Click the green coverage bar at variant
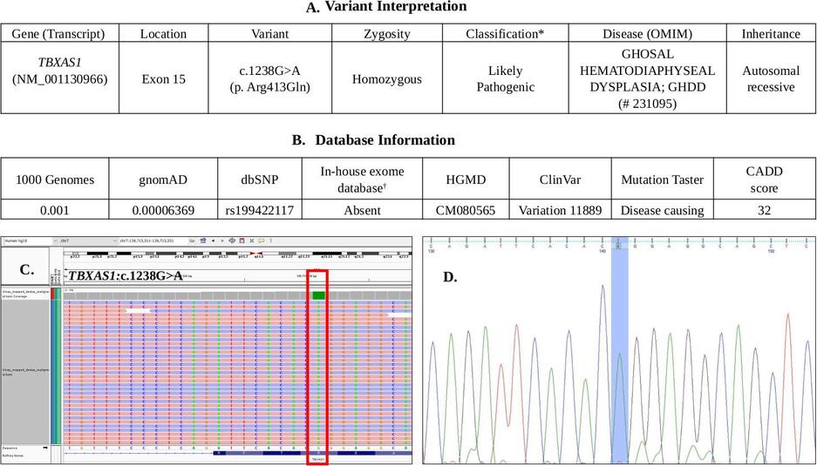Viewport: 817px width, 466px height. [x=318, y=295]
